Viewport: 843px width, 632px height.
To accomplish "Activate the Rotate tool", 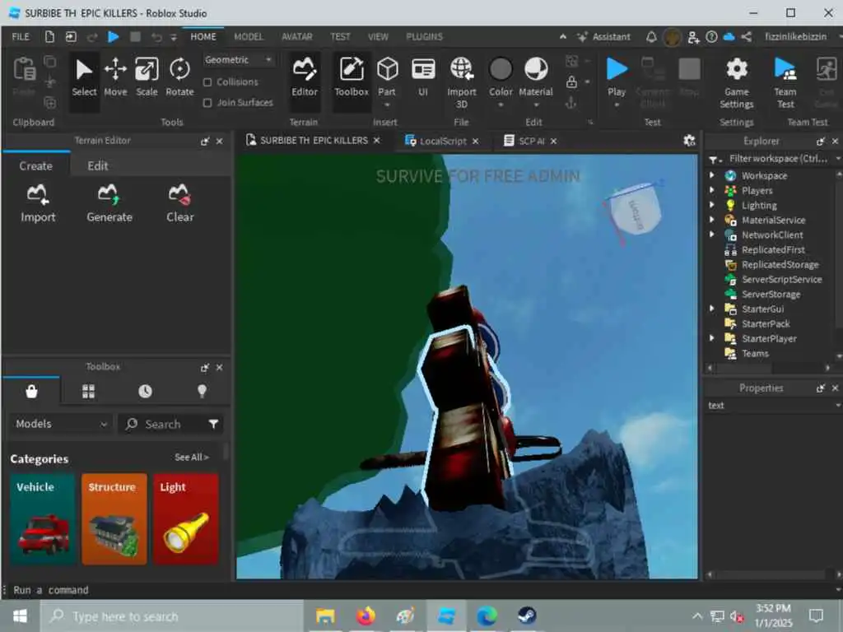I will click(x=179, y=78).
